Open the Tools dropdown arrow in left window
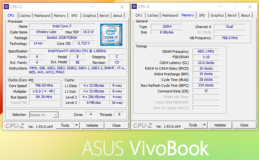 point(77,125)
